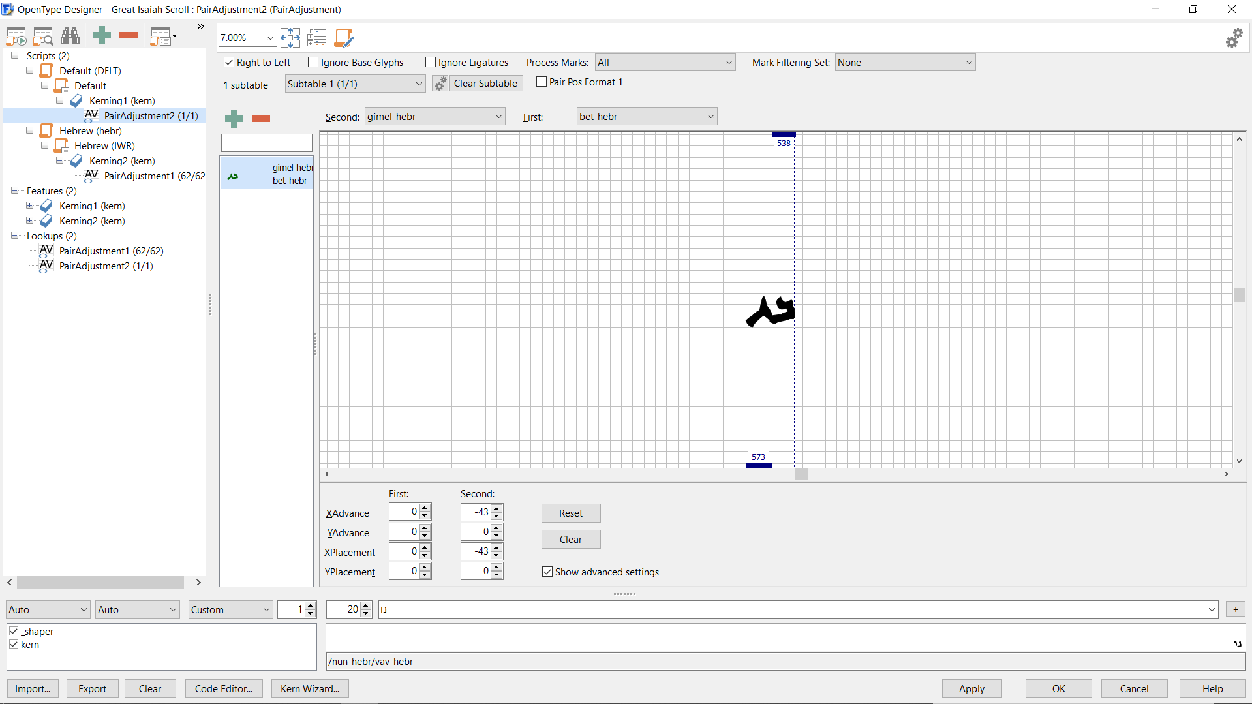Show more toolbar items via chevron overflow

pyautogui.click(x=200, y=27)
